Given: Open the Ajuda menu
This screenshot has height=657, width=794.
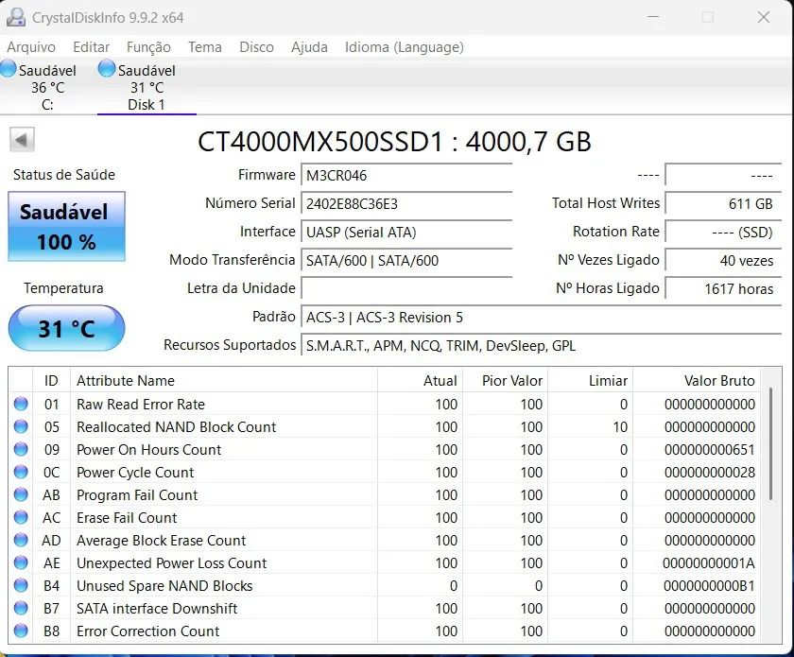Looking at the screenshot, I should tap(309, 47).
